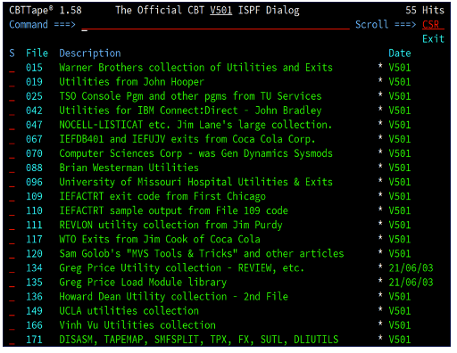This screenshot has width=457, height=353.
Task: Click 'WTO Exits from Jim Cook' description
Action: [x=160, y=239]
